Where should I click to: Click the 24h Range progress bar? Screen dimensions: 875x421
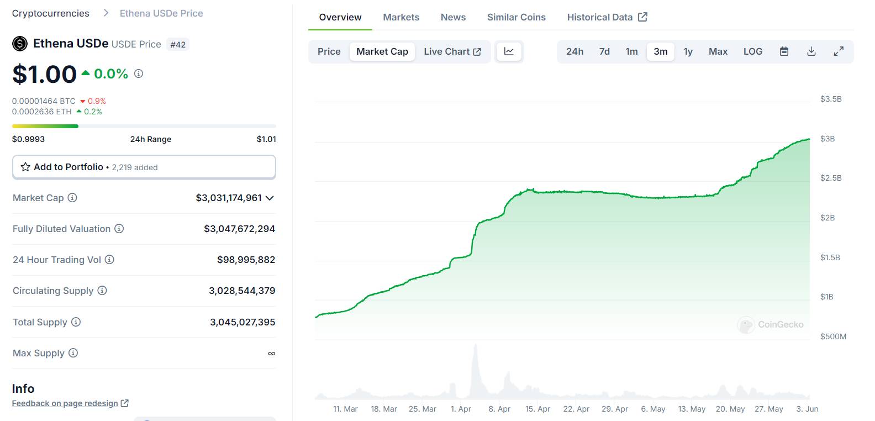144,126
